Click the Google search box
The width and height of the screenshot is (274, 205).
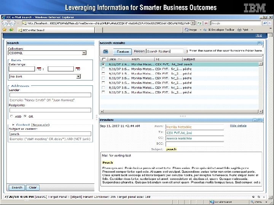pos(236,23)
